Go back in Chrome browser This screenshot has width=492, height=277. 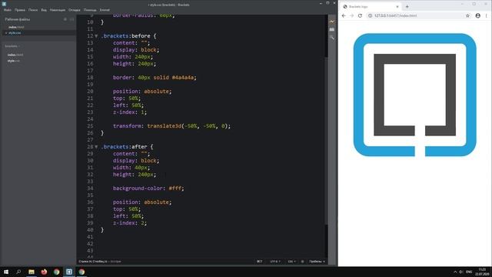tap(344, 15)
